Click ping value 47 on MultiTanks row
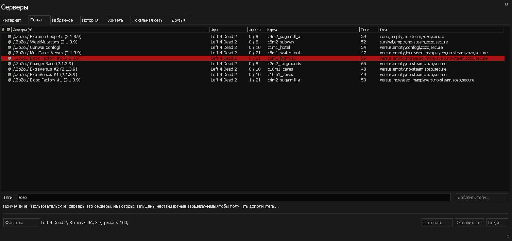 (x=364, y=53)
